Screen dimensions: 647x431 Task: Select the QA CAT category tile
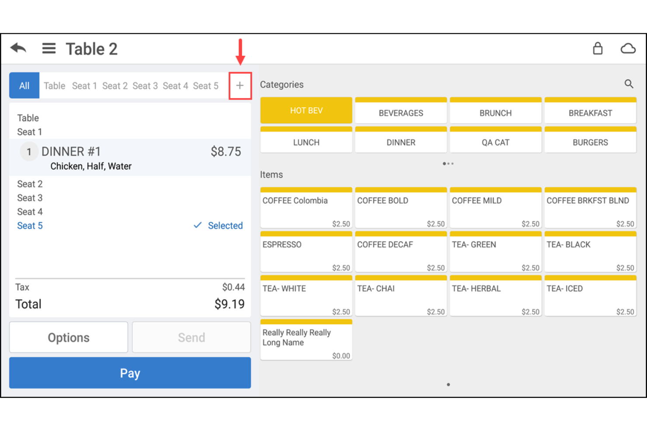click(x=495, y=142)
